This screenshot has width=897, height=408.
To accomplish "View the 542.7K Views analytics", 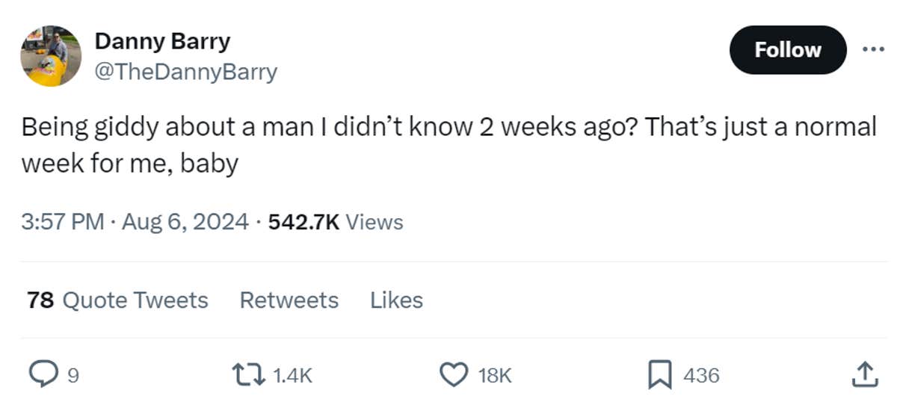I will point(335,222).
